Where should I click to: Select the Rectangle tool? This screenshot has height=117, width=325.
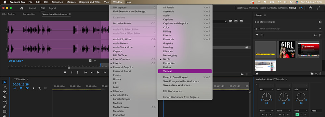point(5,111)
